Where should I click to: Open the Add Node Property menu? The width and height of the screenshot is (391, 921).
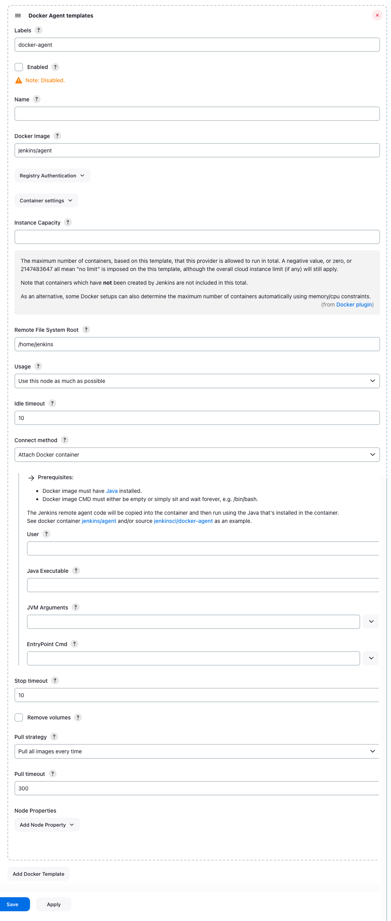pos(47,825)
